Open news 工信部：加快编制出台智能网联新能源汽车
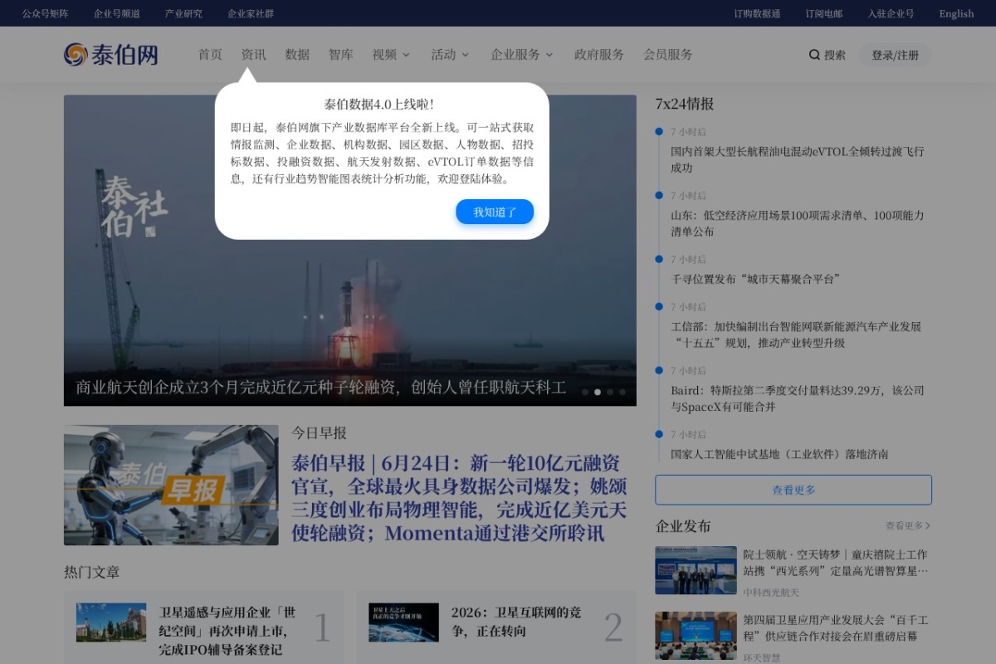 pyautogui.click(x=796, y=334)
